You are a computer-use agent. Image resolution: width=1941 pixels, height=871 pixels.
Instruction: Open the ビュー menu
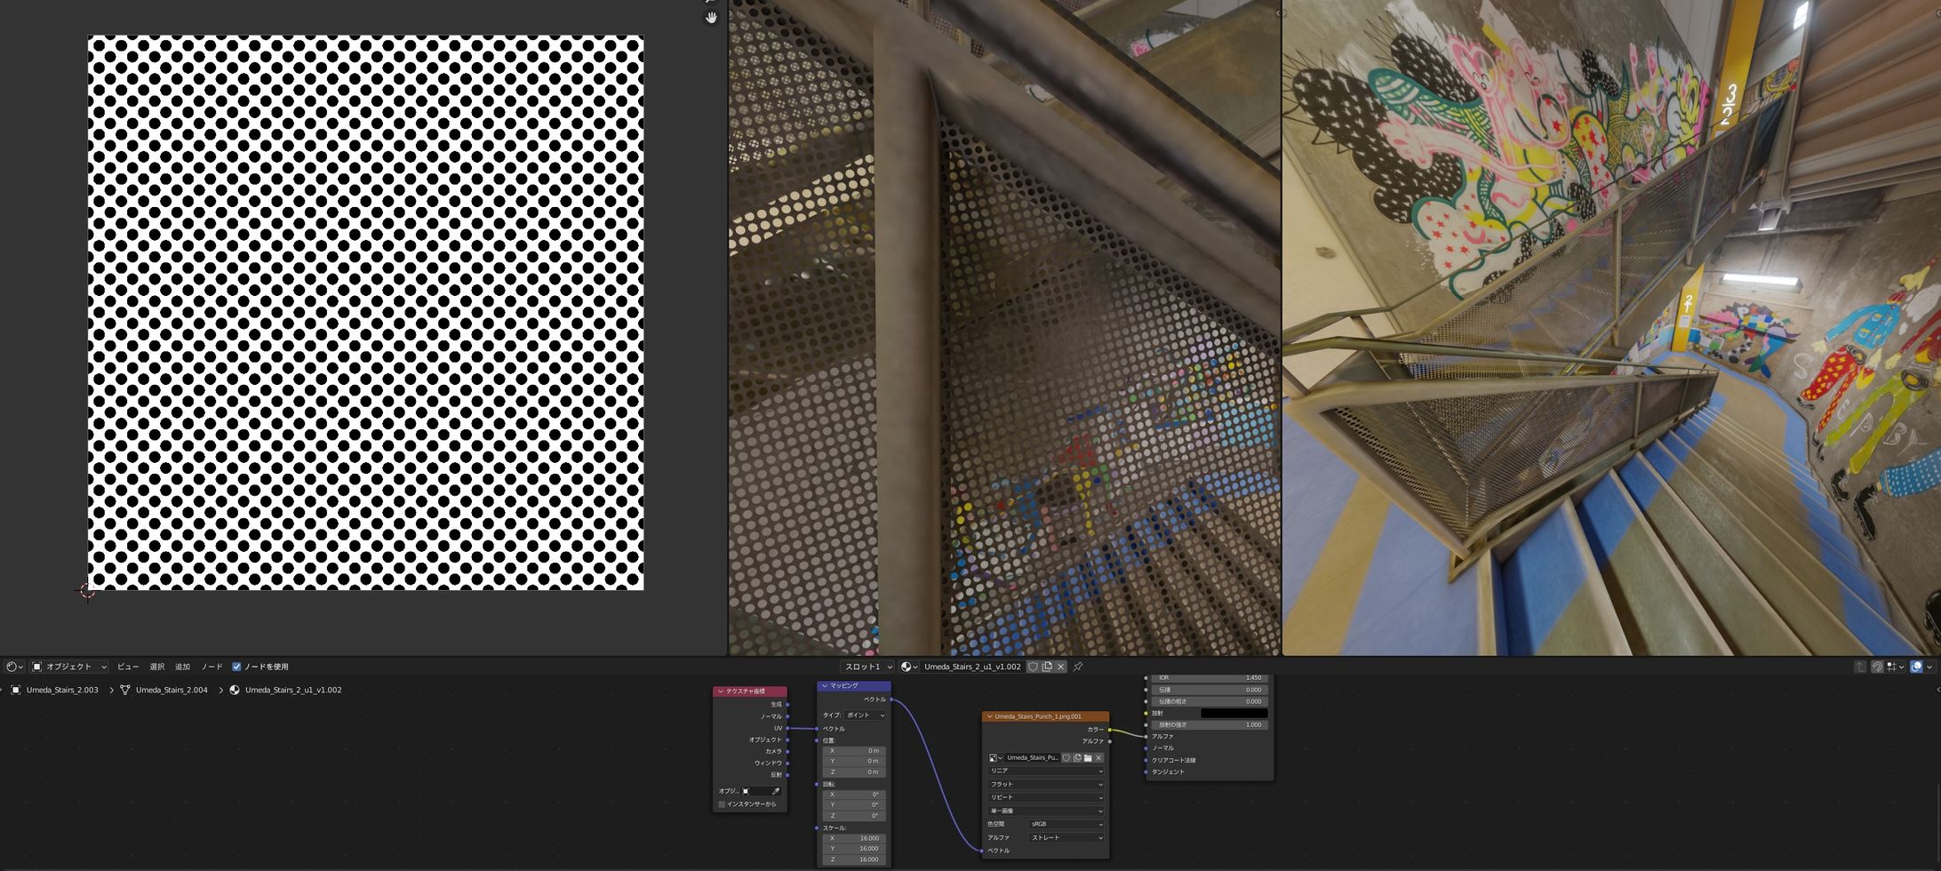tap(128, 667)
